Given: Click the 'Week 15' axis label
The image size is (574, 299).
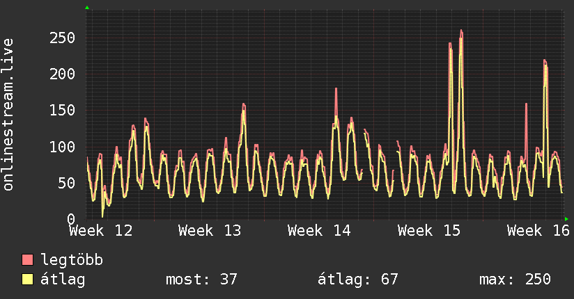Looking at the screenshot, I should coord(429,231).
